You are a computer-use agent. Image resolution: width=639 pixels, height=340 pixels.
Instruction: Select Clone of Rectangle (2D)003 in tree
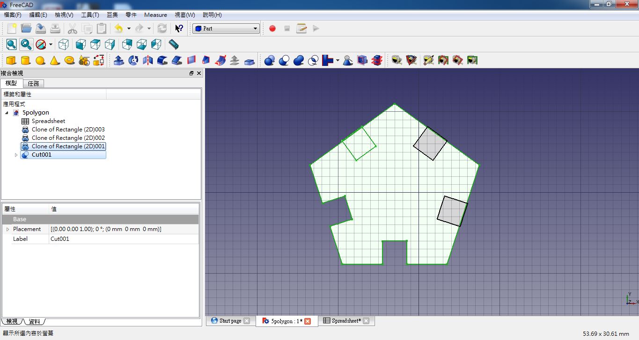click(68, 129)
